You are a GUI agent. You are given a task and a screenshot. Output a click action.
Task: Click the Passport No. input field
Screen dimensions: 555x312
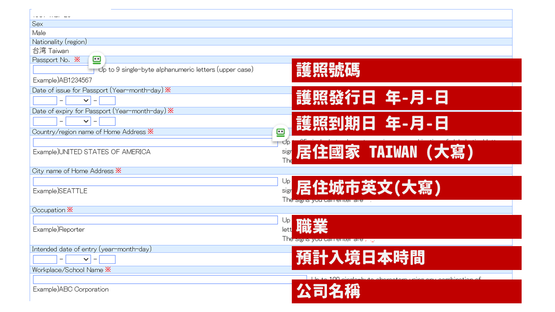63,69
